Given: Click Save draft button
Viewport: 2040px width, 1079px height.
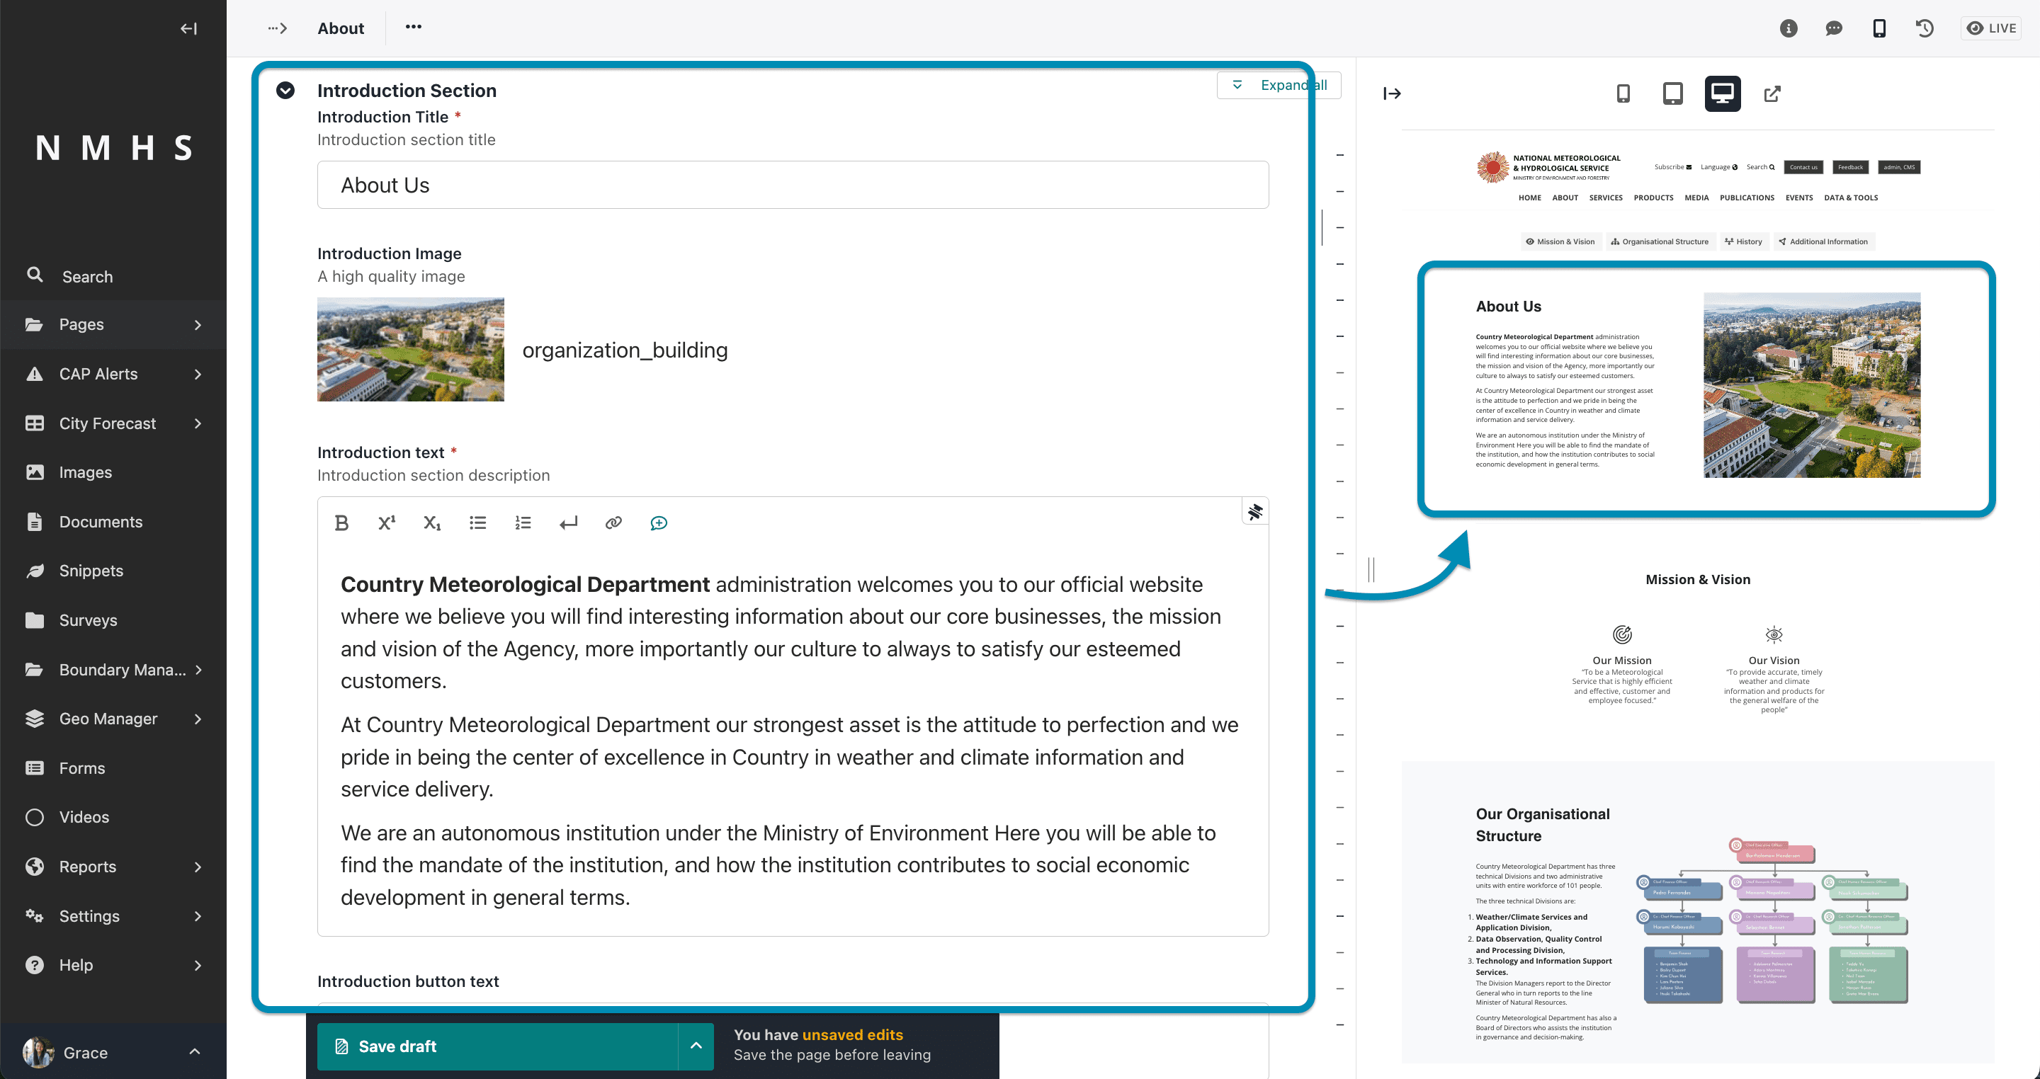Looking at the screenshot, I should 497,1046.
